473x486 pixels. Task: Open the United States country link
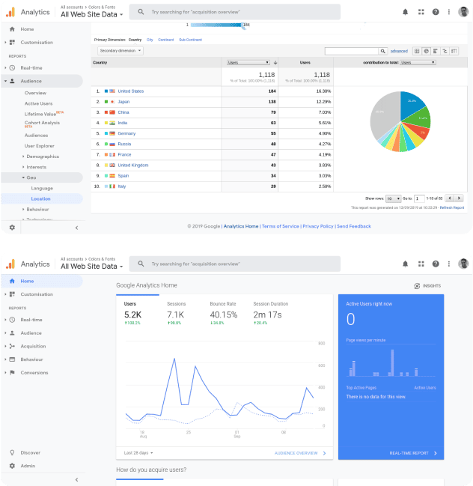point(131,91)
